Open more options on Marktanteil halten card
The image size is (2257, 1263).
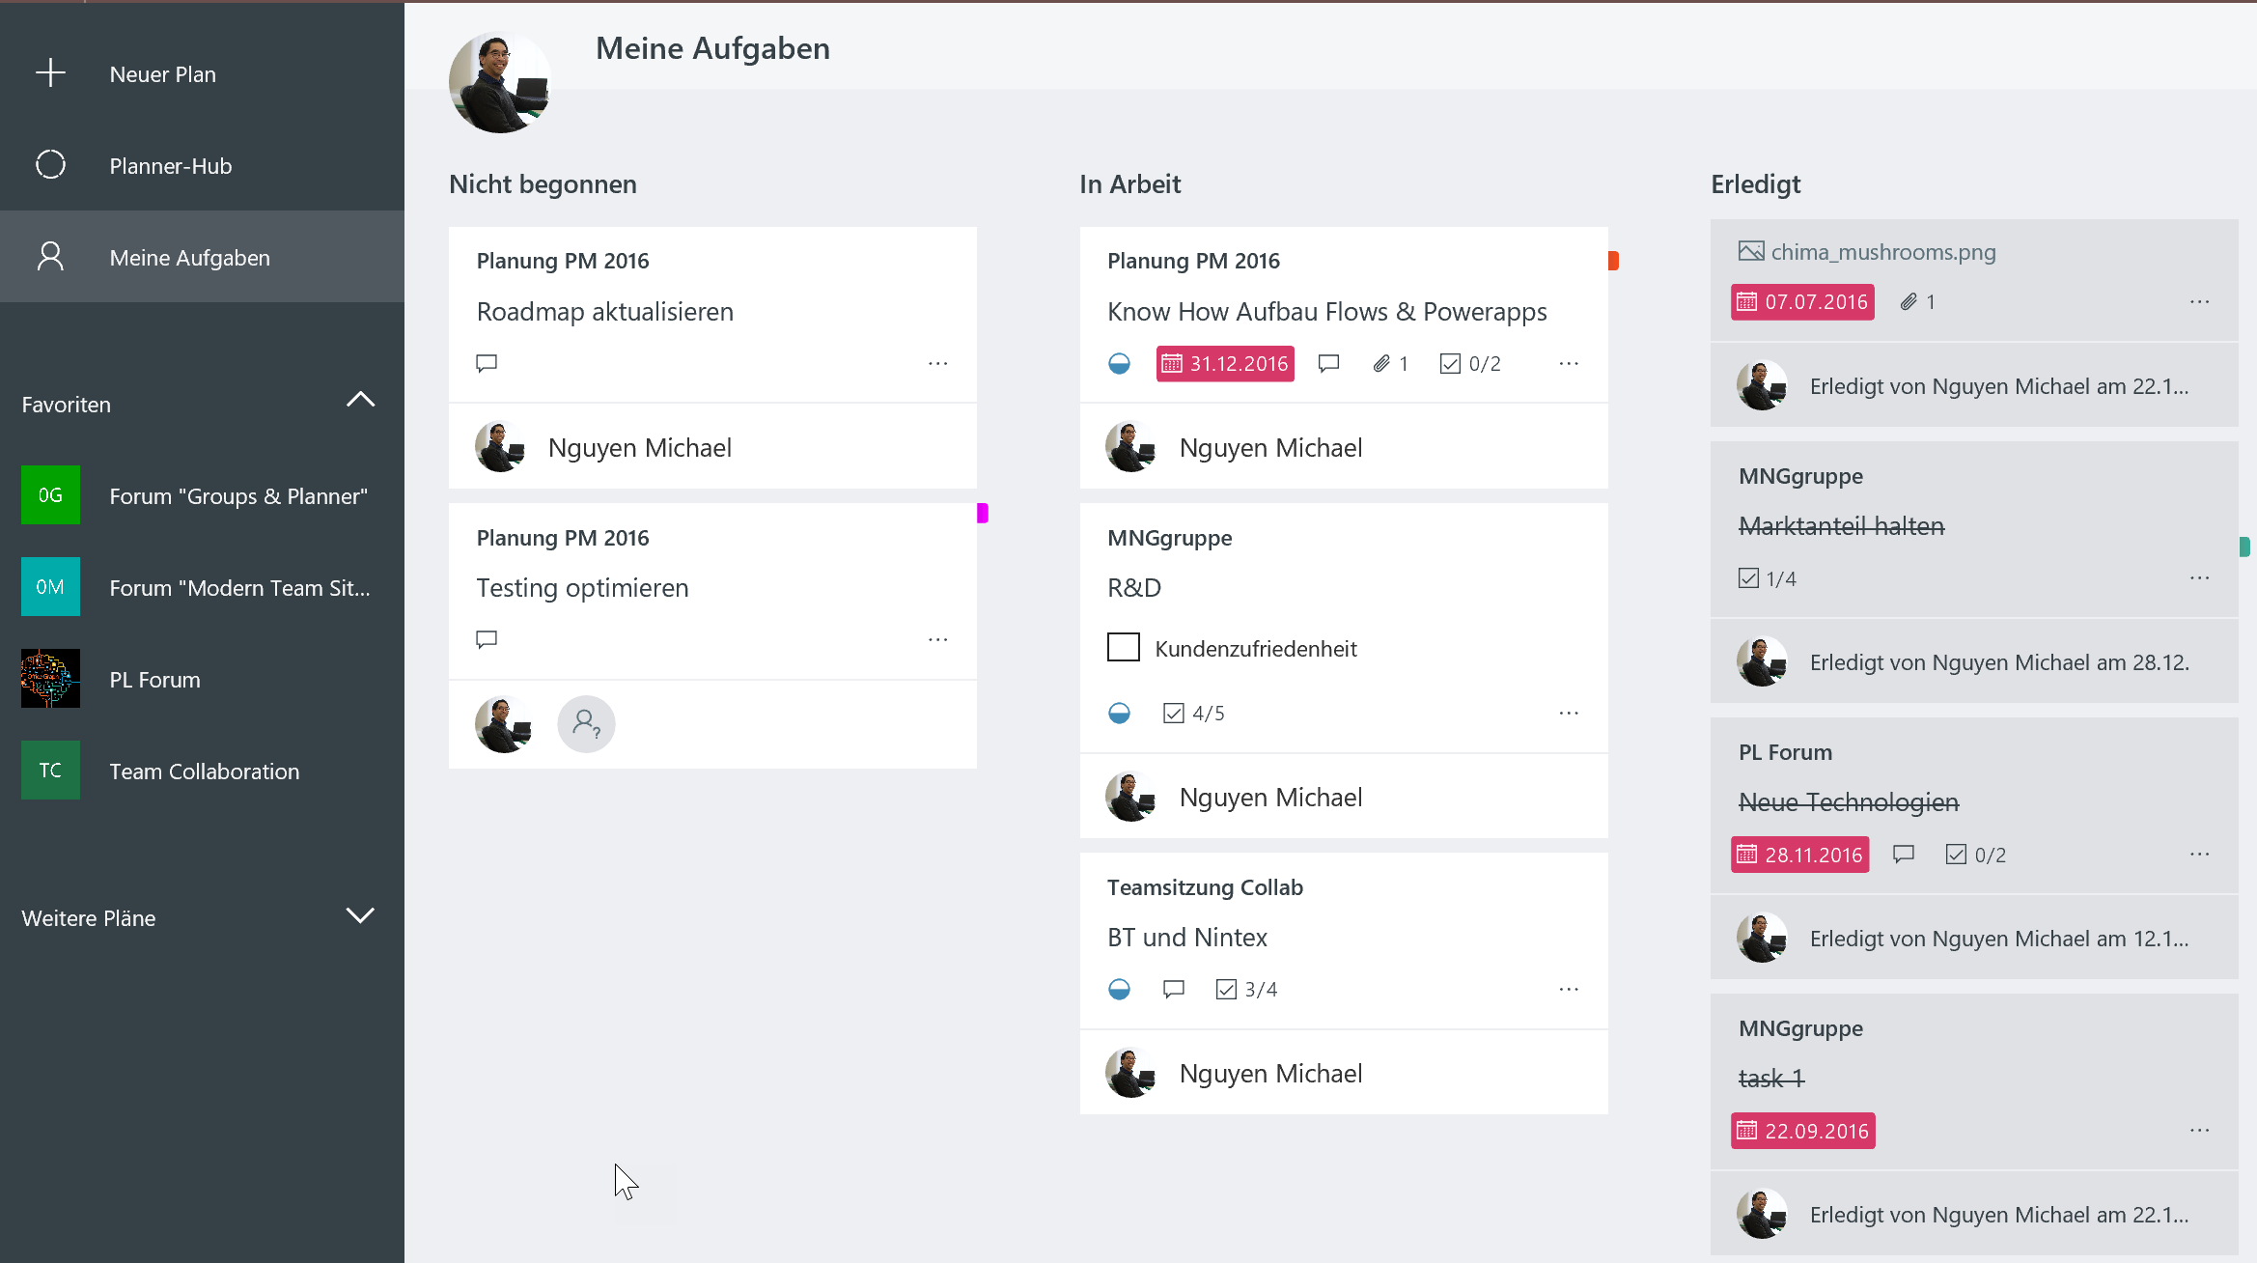[x=2199, y=578]
